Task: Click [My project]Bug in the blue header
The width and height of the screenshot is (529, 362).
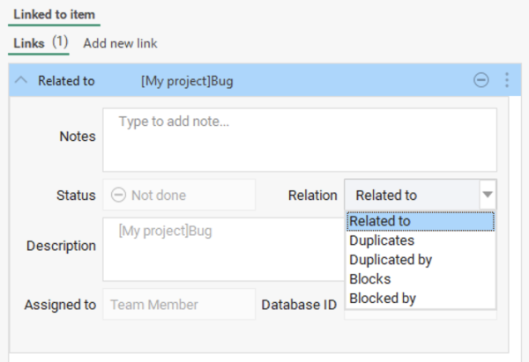Action: coord(187,81)
